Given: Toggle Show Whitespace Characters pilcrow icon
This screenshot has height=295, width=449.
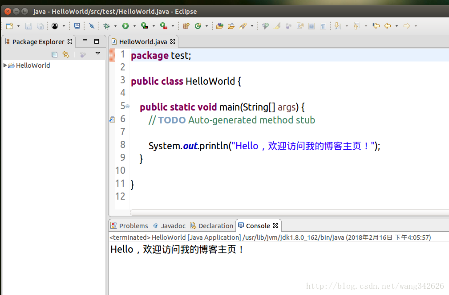Looking at the screenshot, I should 323,26.
